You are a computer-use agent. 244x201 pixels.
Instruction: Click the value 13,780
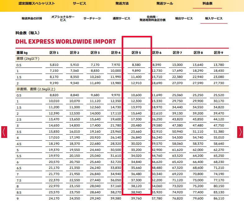pos(219,65)
